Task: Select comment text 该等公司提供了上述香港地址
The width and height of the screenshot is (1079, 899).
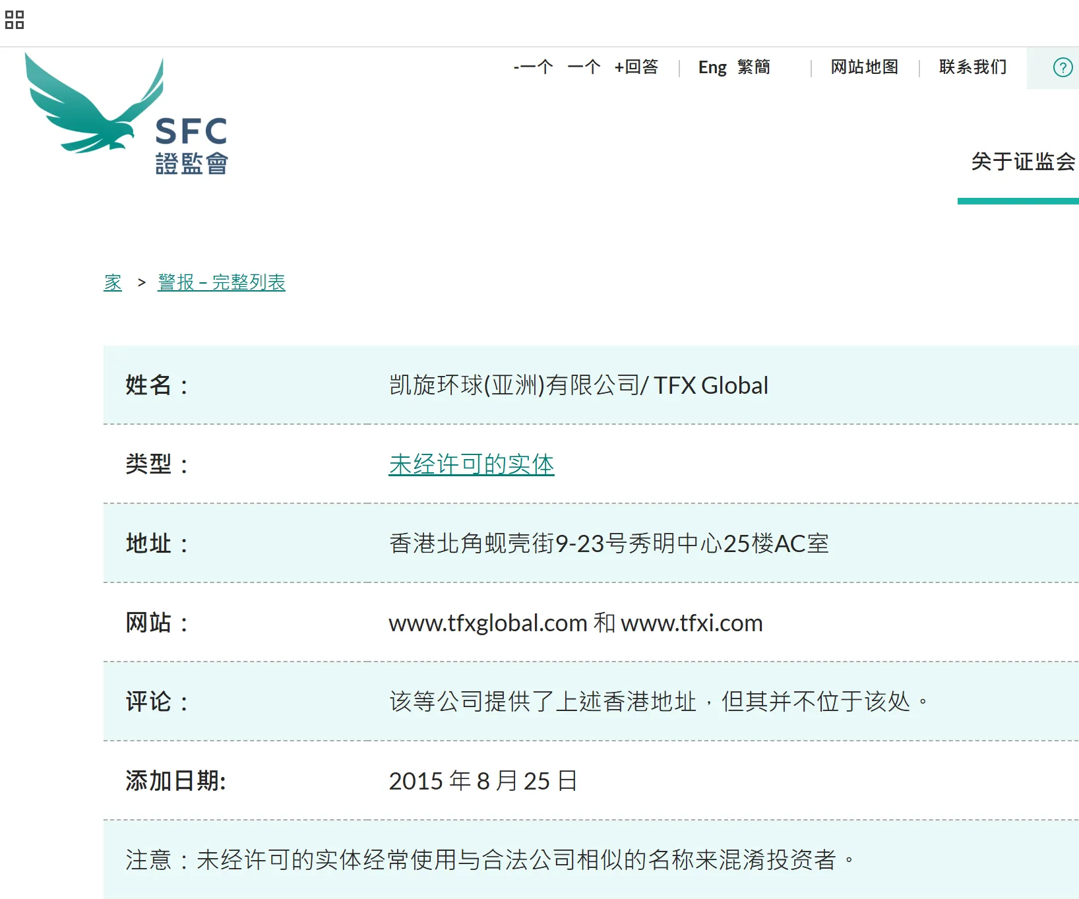Action: click(x=543, y=702)
